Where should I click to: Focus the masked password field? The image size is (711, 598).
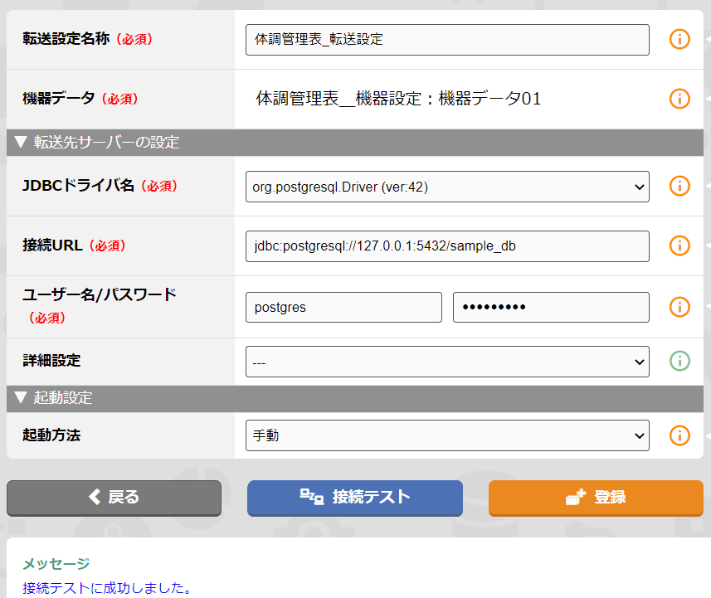point(551,307)
